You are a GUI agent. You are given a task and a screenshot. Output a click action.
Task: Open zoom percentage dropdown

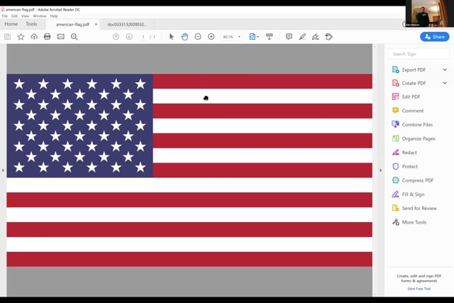point(239,37)
